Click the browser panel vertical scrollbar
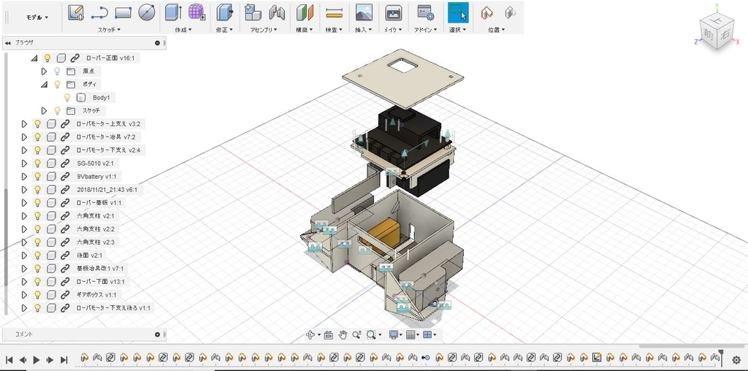The height and width of the screenshot is (371, 748). coord(6,237)
